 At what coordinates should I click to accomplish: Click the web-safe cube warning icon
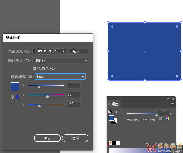pos(12,97)
